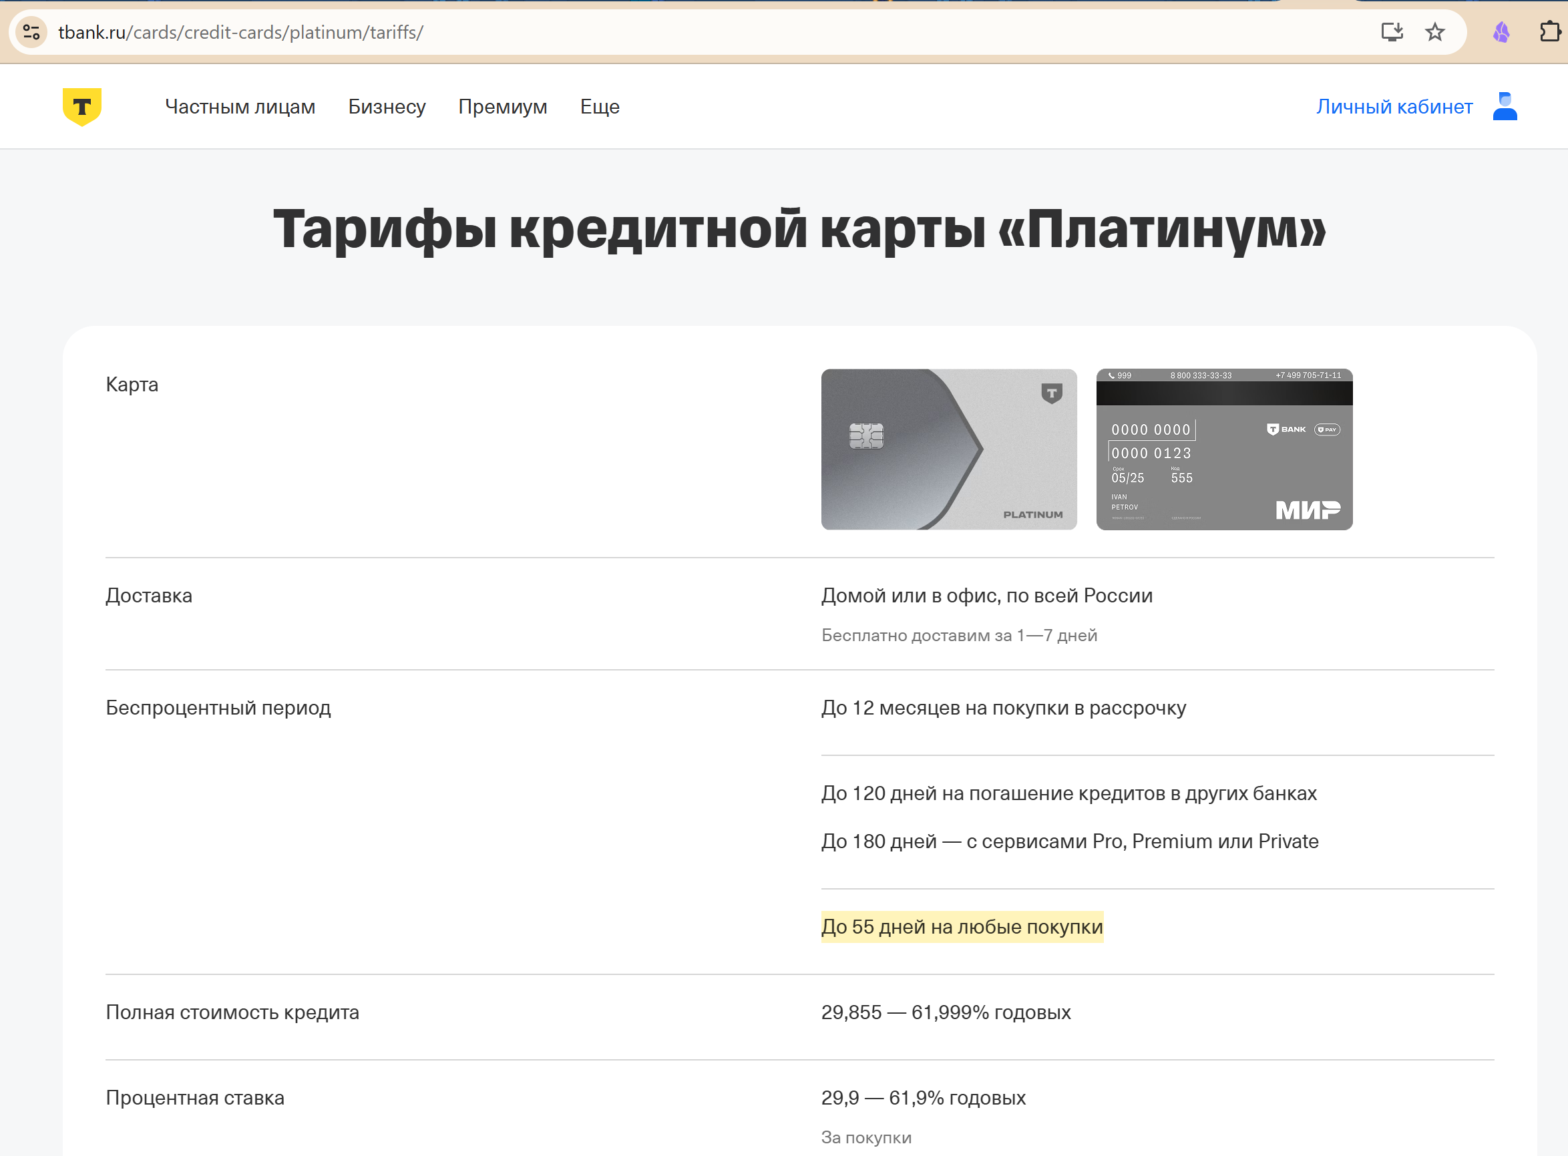Click the blue user profile avatar icon

[x=1505, y=106]
